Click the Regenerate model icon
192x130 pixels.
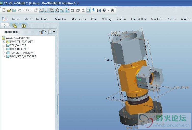(x=36, y=10)
